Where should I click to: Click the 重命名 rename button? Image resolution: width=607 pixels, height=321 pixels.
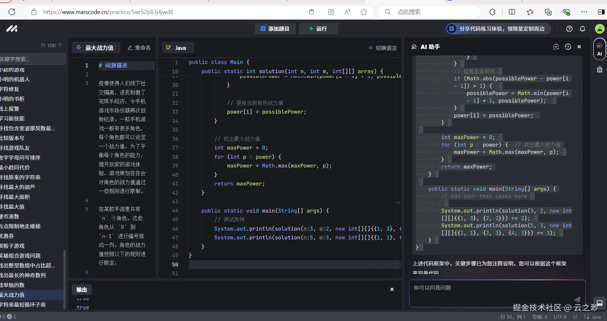[x=139, y=48]
